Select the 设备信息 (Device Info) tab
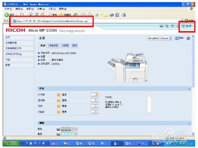Viewport: 198px width, 148px height. pyautogui.click(x=53, y=46)
